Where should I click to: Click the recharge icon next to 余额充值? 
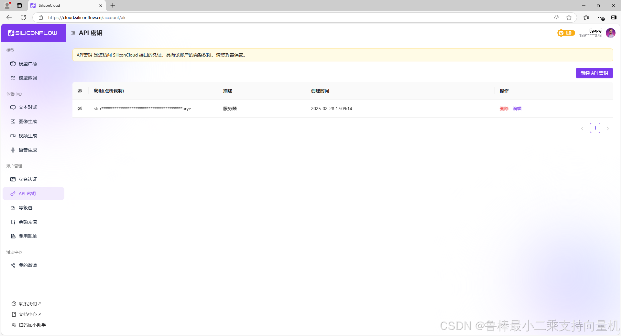tap(13, 222)
